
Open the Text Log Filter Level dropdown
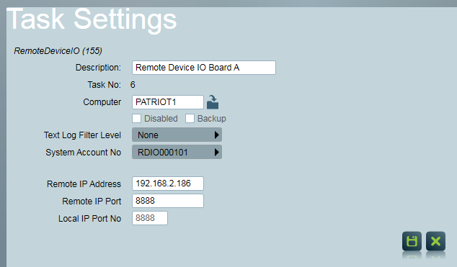tap(177, 135)
